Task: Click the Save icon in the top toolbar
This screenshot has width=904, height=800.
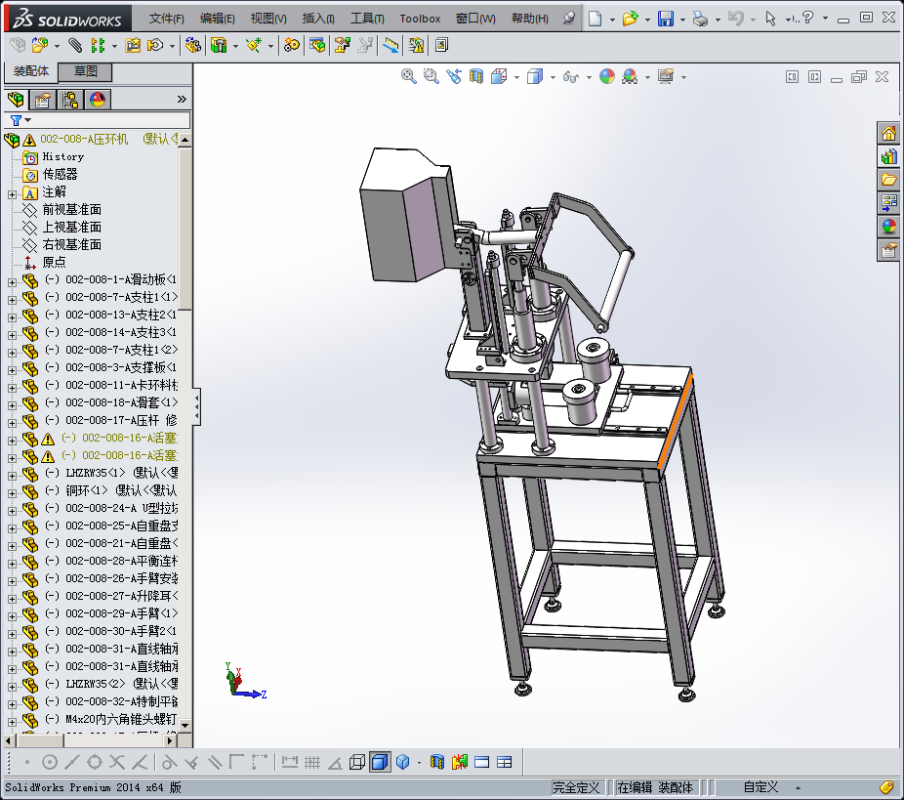Action: pyautogui.click(x=666, y=19)
